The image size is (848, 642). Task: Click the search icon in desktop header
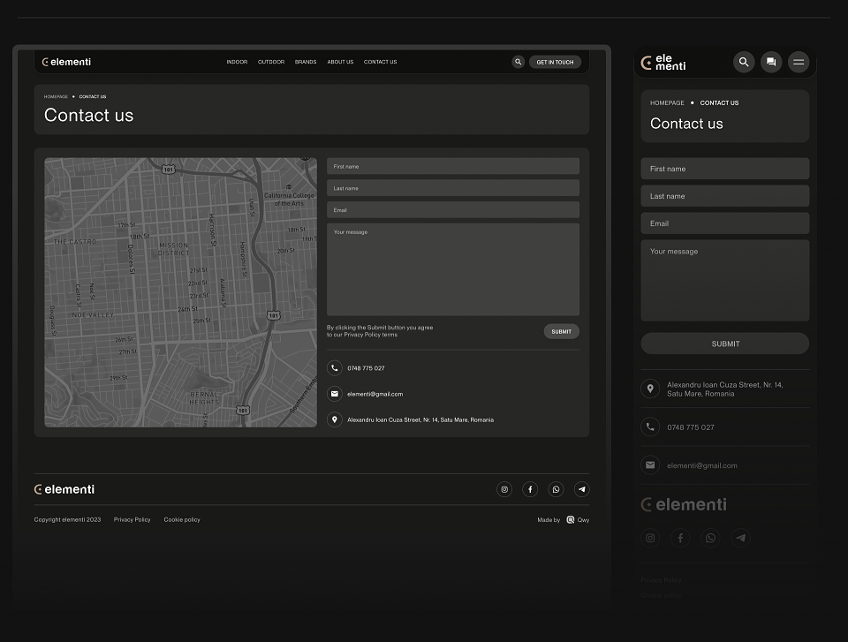point(519,62)
